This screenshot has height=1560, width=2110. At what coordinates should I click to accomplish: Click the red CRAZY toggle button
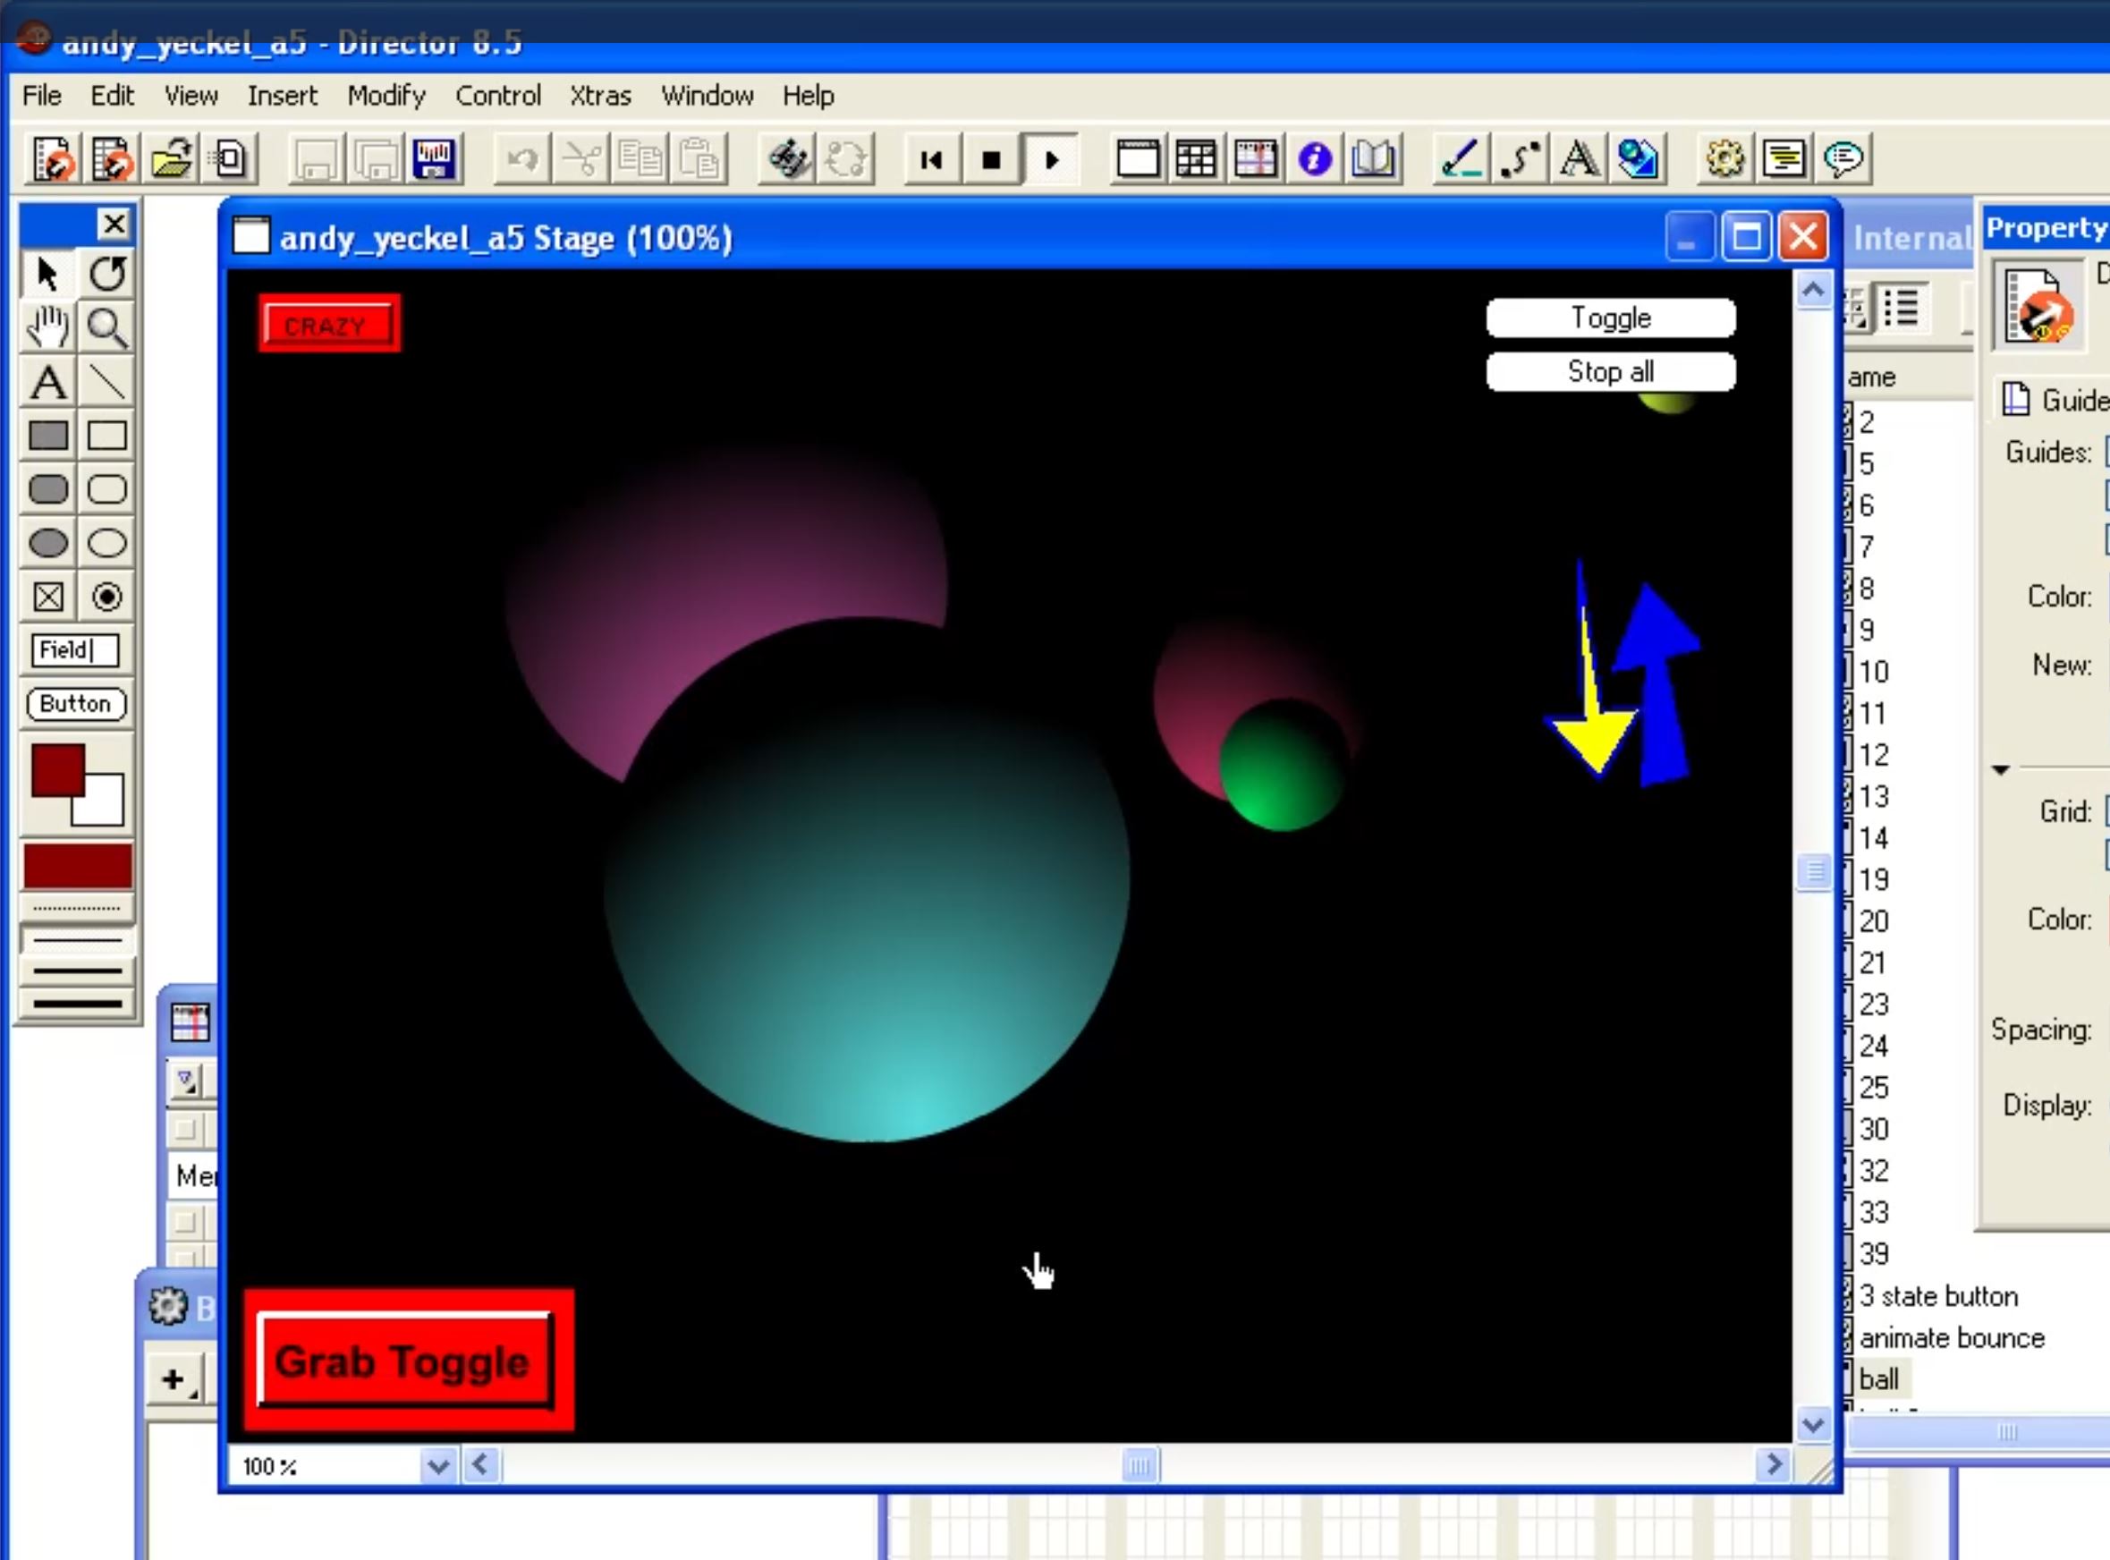click(328, 325)
